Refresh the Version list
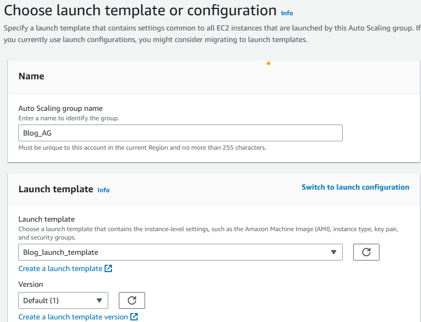 point(132,300)
